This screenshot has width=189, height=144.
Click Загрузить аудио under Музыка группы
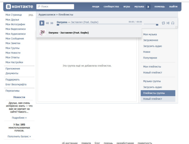[152, 87]
